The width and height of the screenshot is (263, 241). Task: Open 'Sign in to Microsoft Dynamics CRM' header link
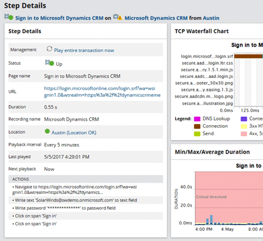coord(59,18)
